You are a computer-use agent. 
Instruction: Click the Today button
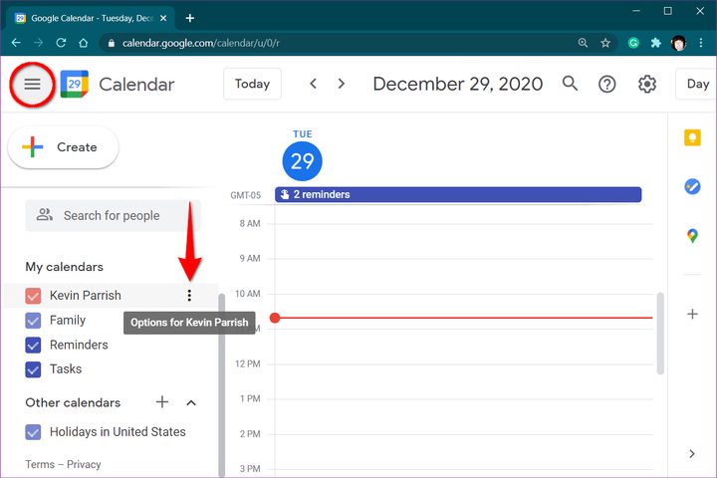click(x=252, y=84)
